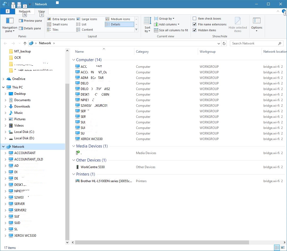This screenshot has width=287, height=251.
Task: Switch to the View ribbon tab
Action: pyautogui.click(x=41, y=11)
